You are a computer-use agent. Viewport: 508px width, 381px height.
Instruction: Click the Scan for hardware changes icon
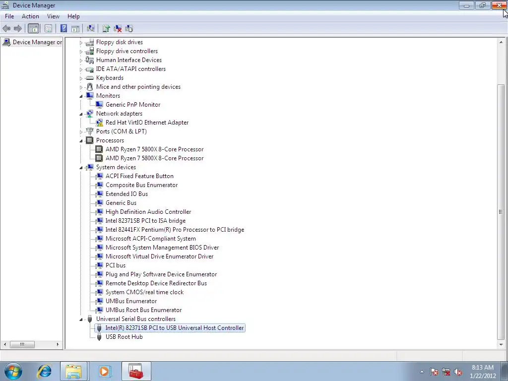point(91,28)
